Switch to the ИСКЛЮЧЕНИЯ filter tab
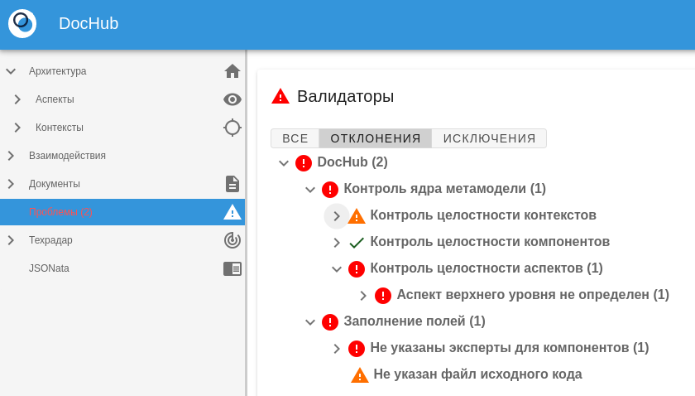695x396 pixels. [x=489, y=138]
